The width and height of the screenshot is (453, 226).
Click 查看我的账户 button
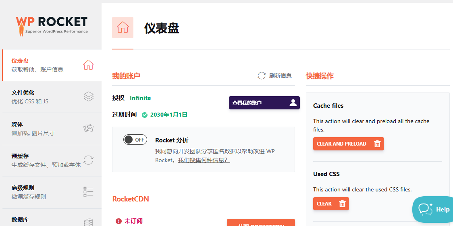click(x=264, y=103)
